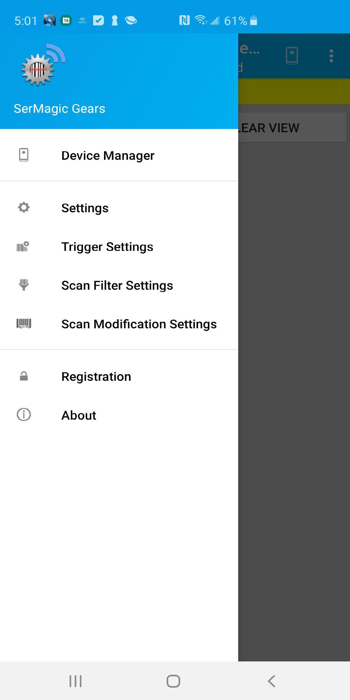Open the three-dot overflow menu

(x=331, y=56)
